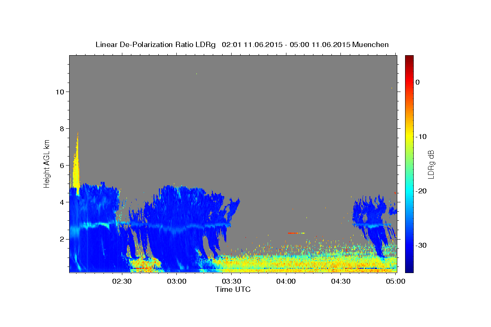491x327 pixels.
Task: Click the 'Time UTC' x-axis label
Action: pyautogui.click(x=233, y=289)
